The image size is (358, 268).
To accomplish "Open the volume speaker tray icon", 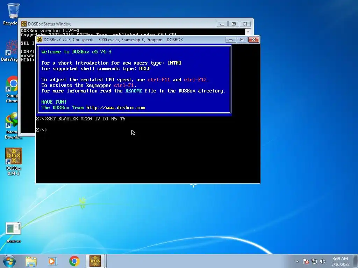I will [322, 261].
